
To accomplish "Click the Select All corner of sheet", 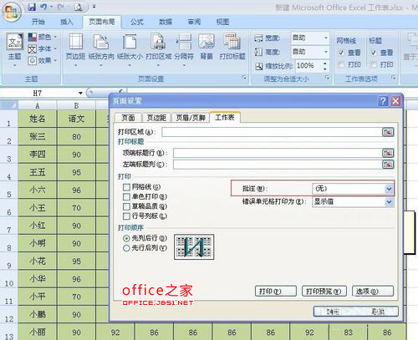I will tap(9, 105).
